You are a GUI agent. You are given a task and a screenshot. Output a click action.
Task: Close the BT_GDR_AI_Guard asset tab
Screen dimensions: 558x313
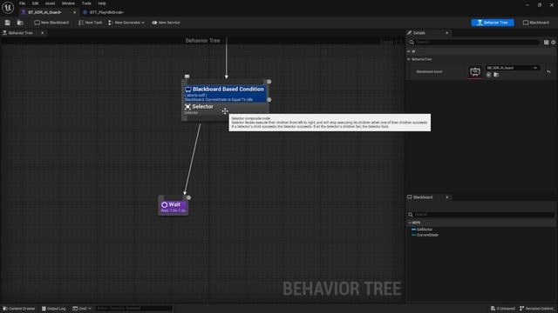coord(74,12)
